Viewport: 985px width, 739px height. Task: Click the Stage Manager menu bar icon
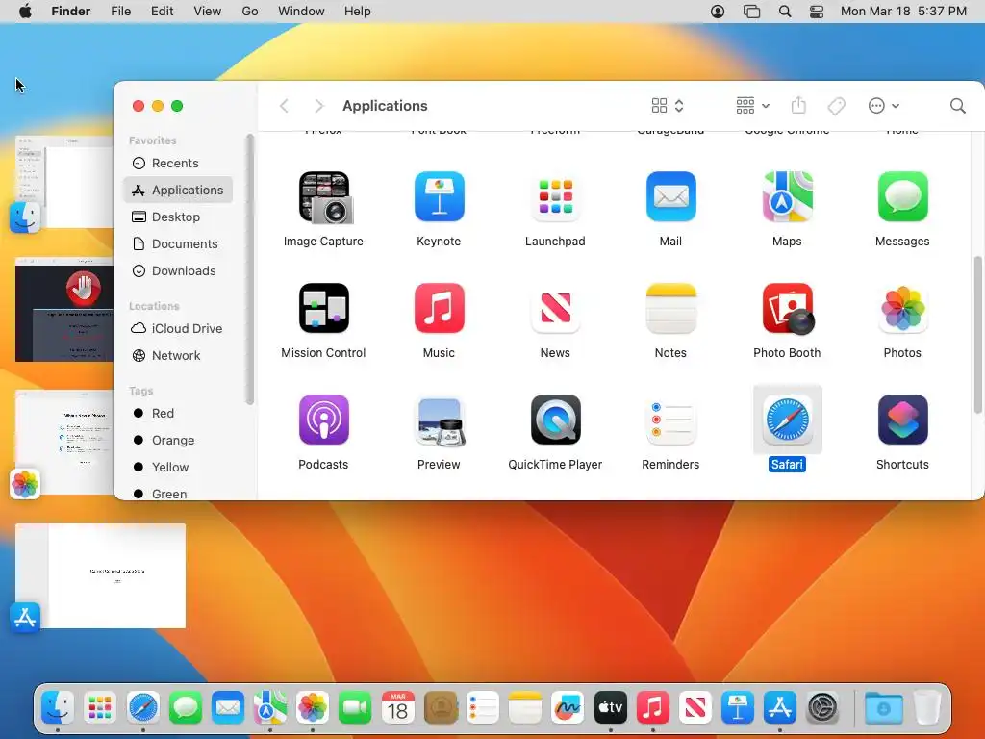pyautogui.click(x=751, y=12)
